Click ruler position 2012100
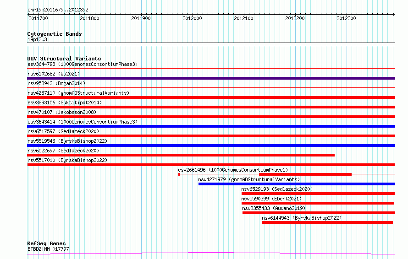408x259 pixels. pos(243,18)
